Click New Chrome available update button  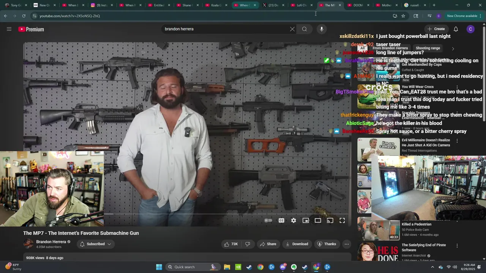pos(464,16)
